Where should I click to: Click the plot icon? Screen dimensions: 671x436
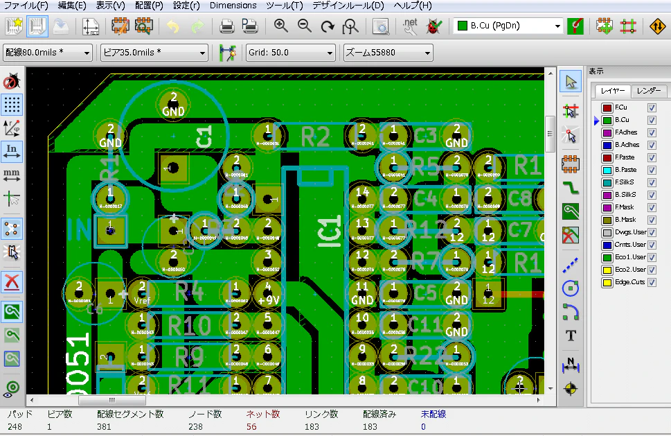coord(250,26)
